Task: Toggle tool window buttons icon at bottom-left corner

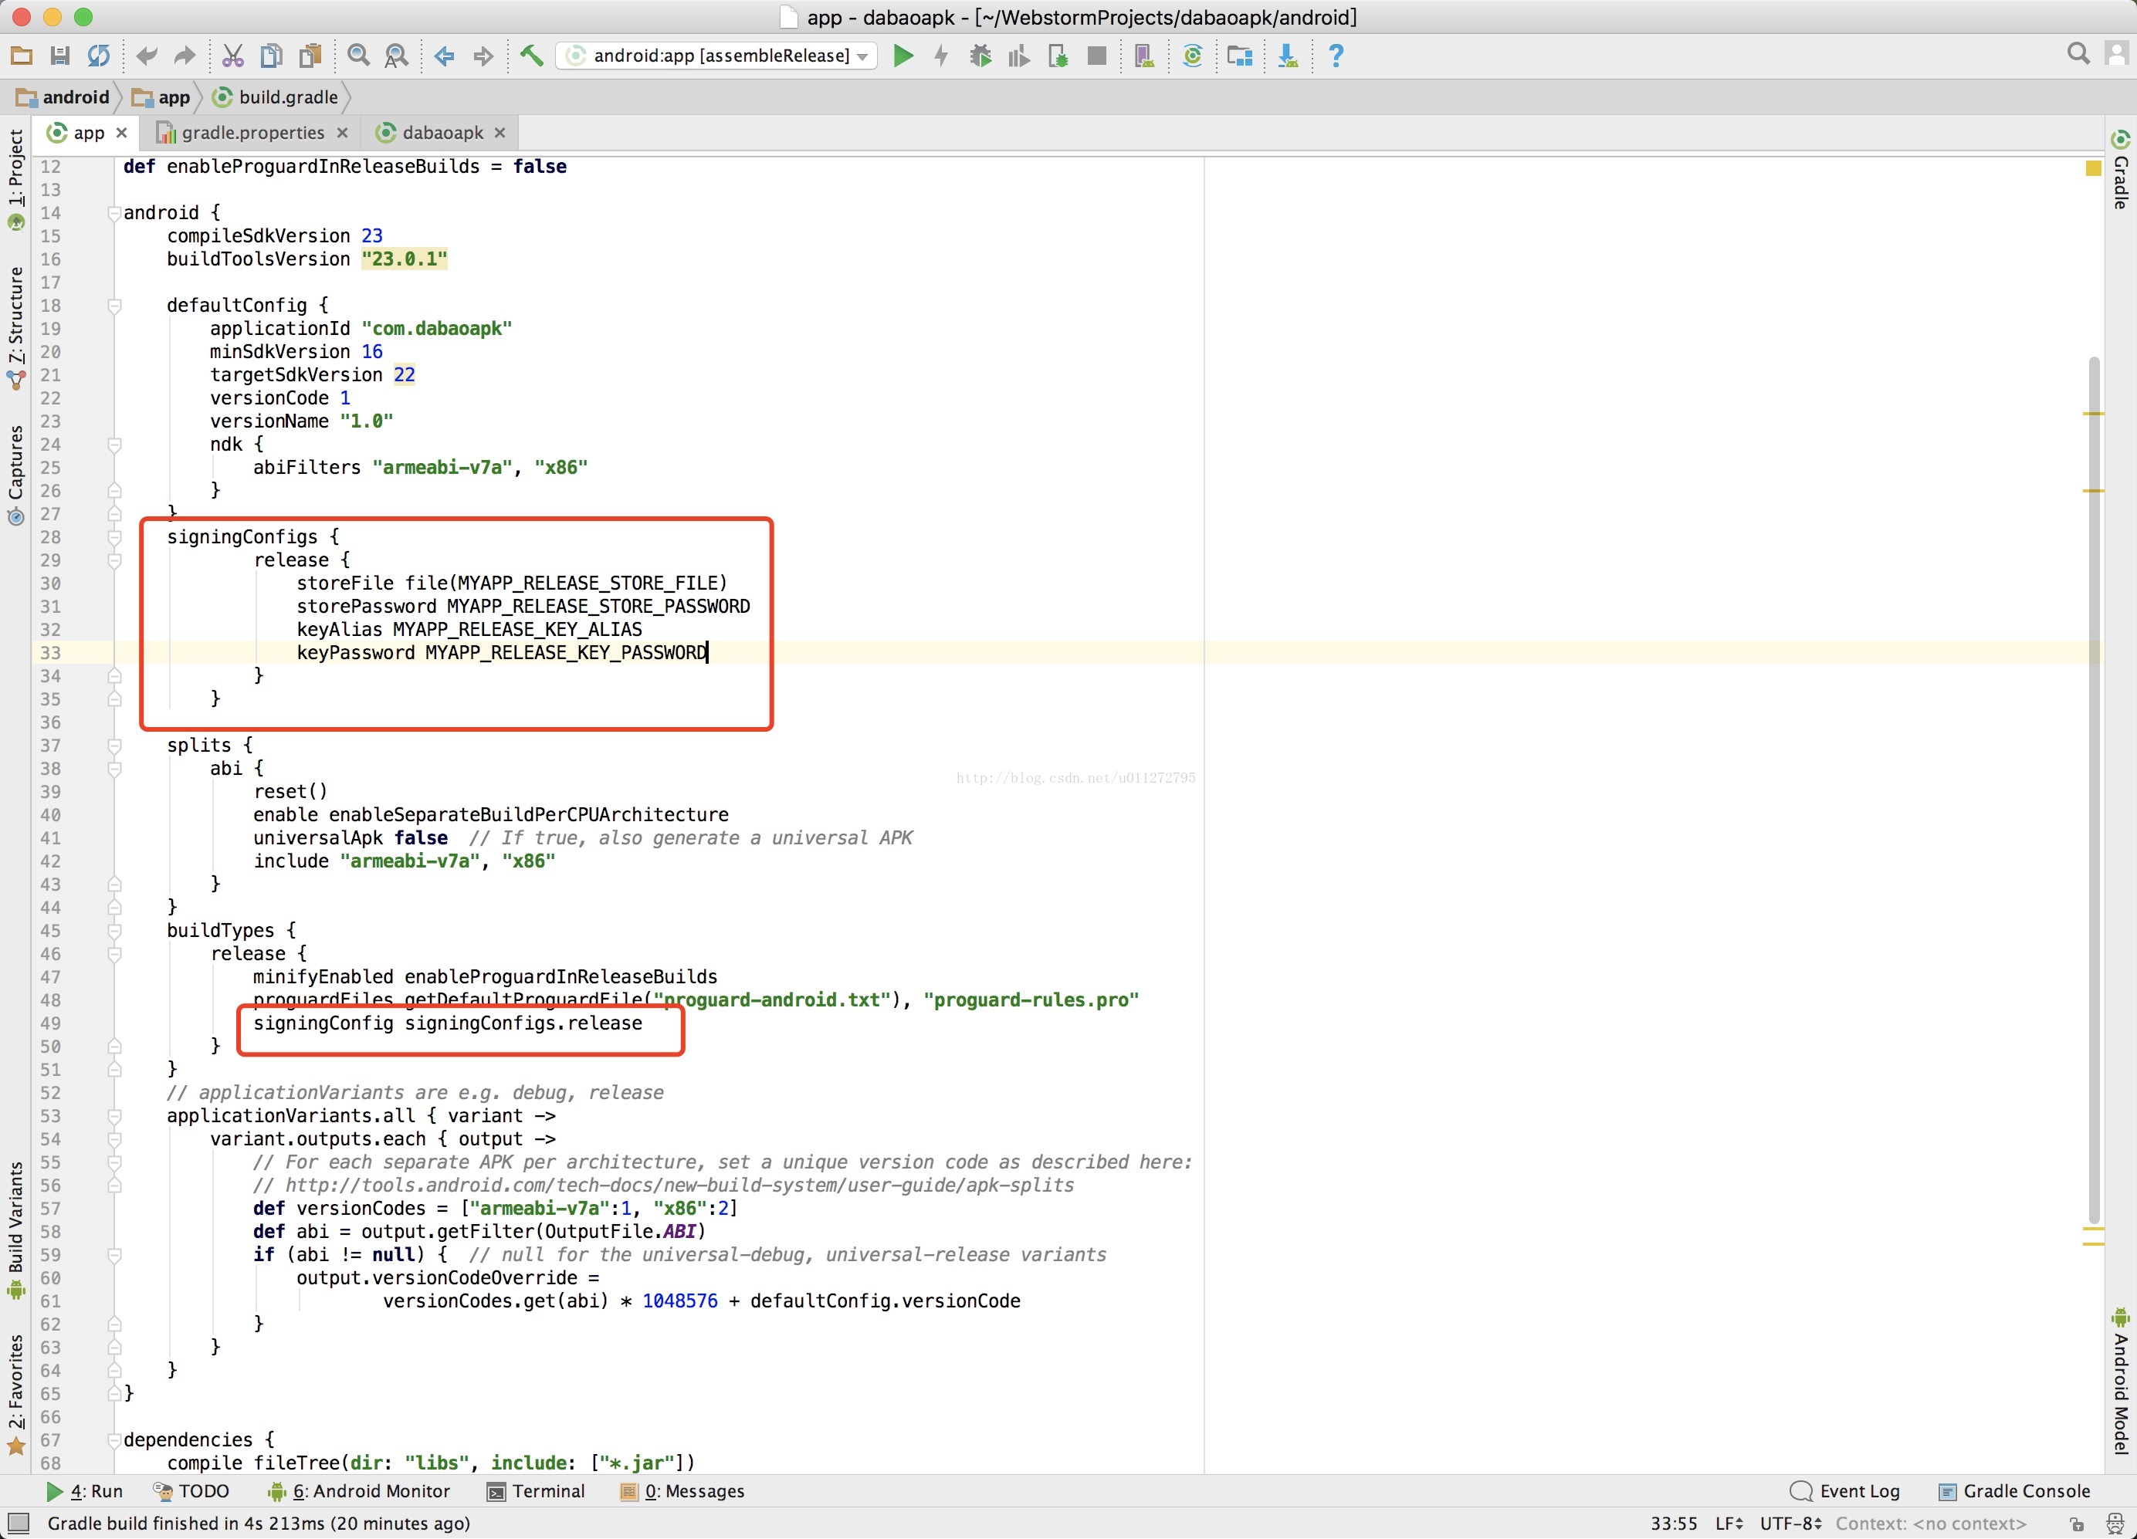Action: pos(18,1522)
